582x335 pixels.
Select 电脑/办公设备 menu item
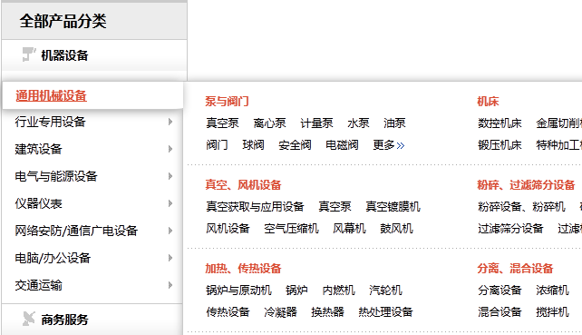pyautogui.click(x=53, y=258)
